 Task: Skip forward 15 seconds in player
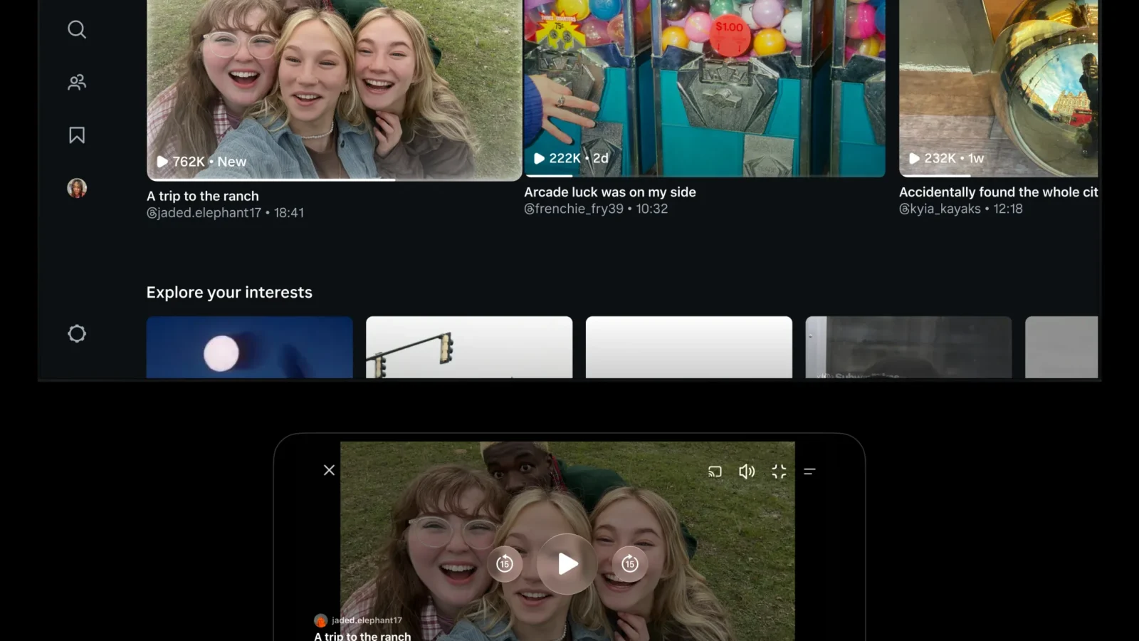[x=630, y=564]
